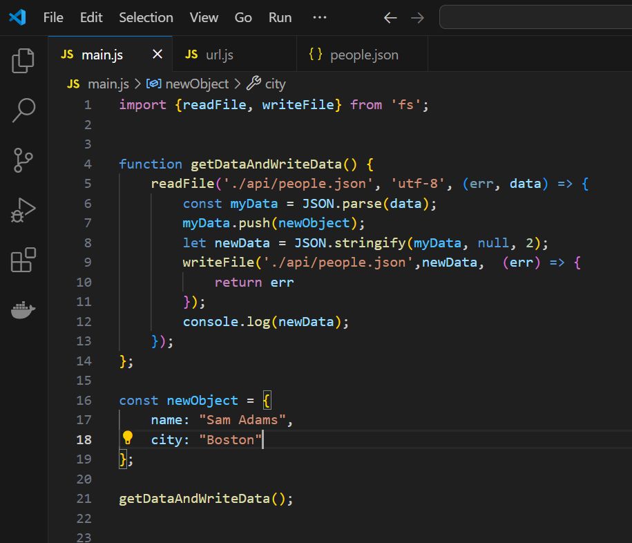Click line number 16 in the gutter
The image size is (632, 543).
click(x=84, y=400)
